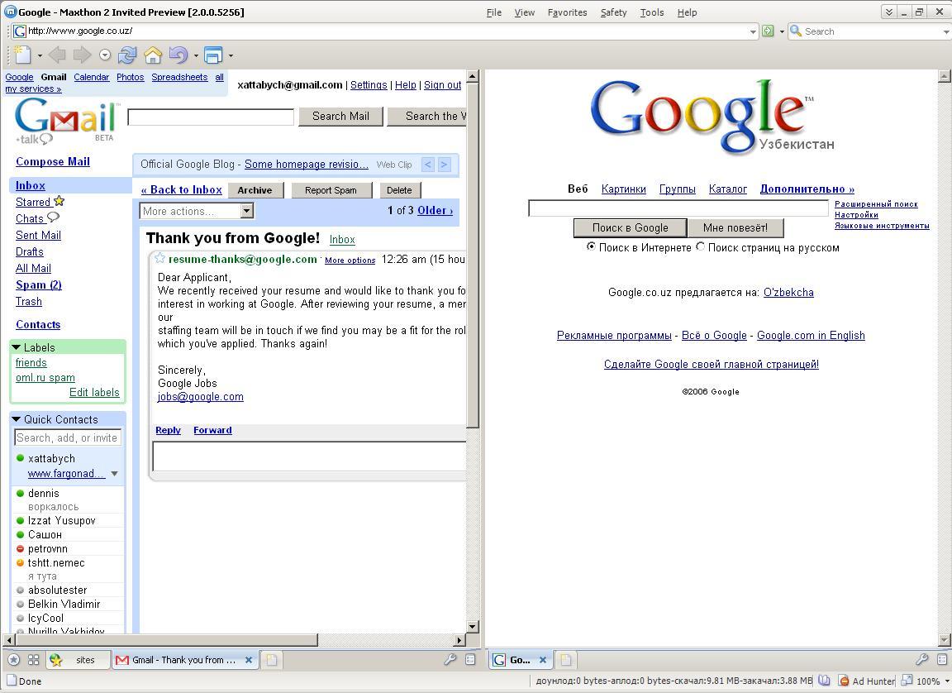Open the Favorites menu
Viewport: 952px width, 693px height.
pos(567,12)
